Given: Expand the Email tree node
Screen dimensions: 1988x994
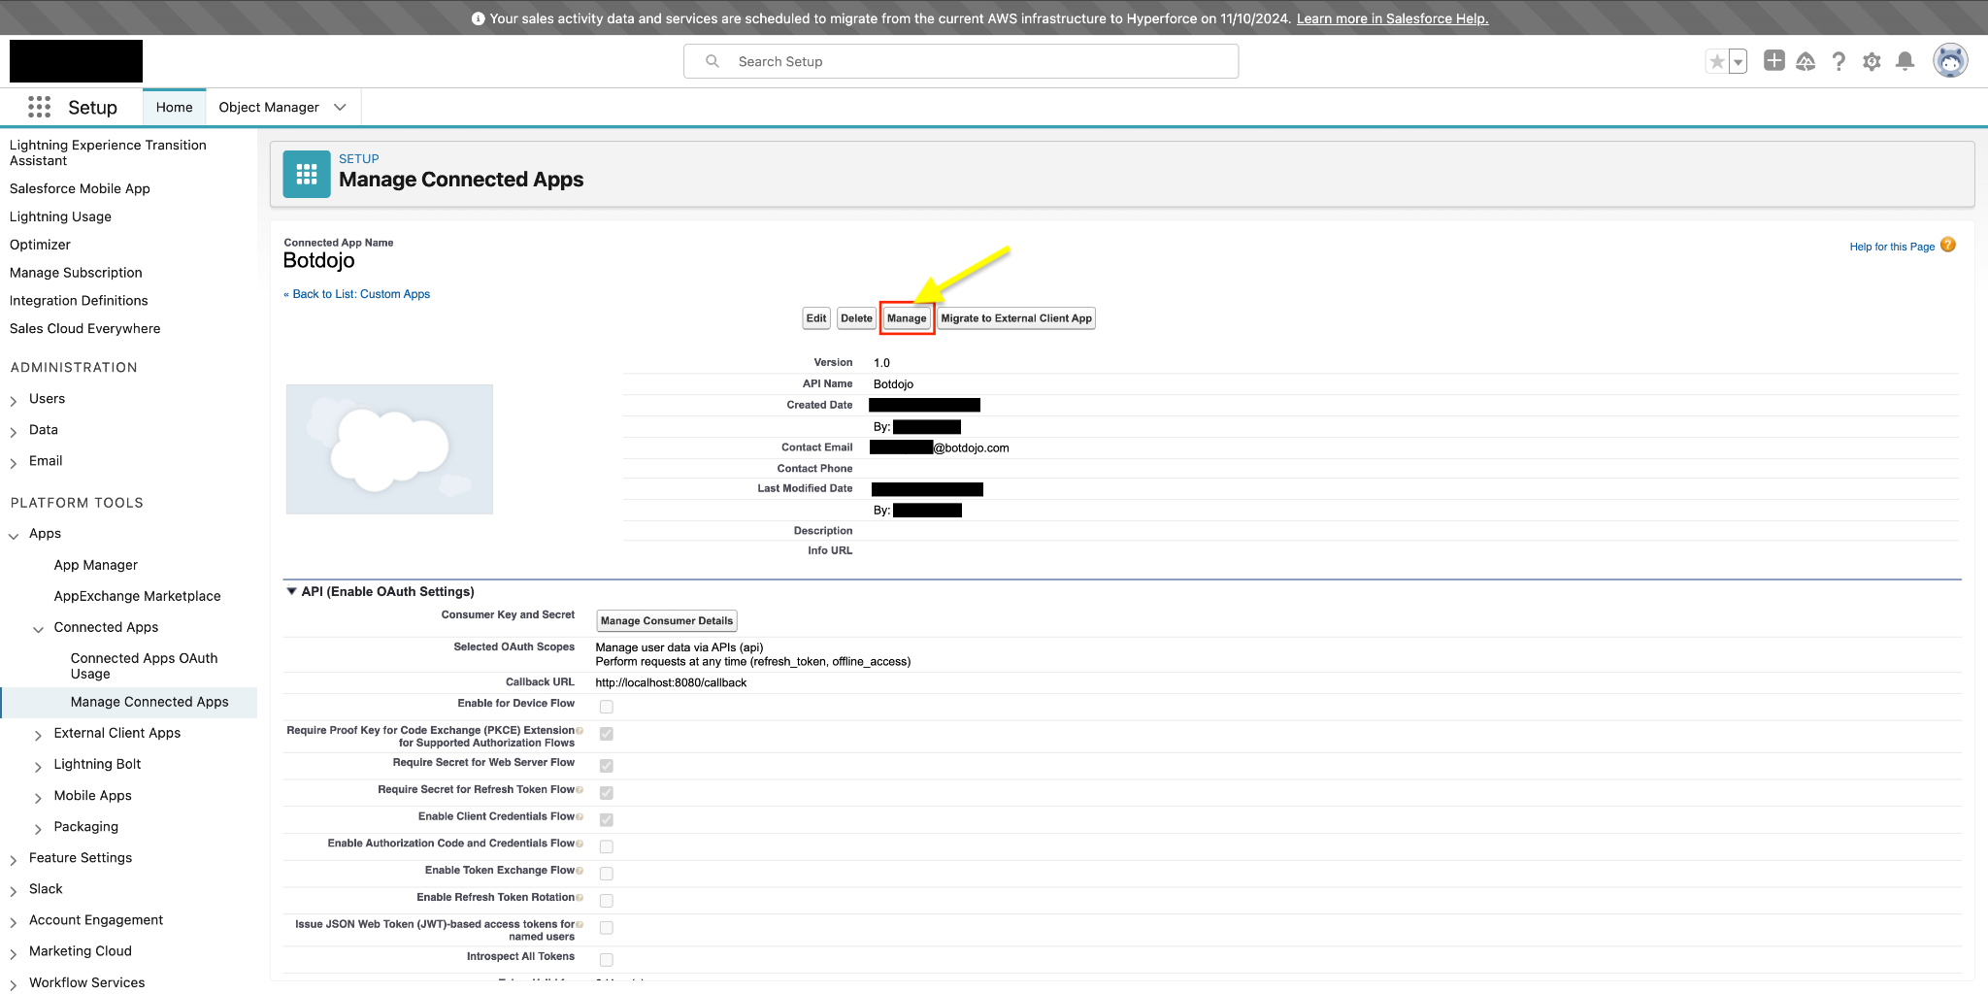Looking at the screenshot, I should point(14,462).
